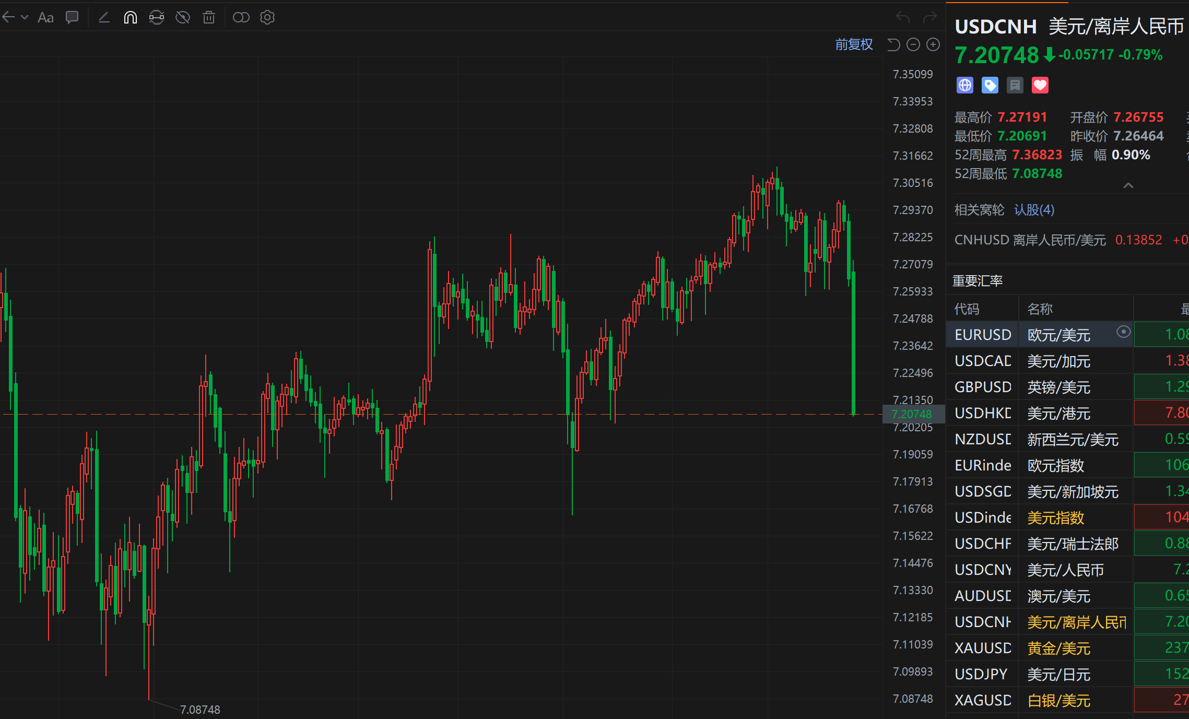Select the USDCNH 美元/离岸人民币 list row

pyautogui.click(x=1067, y=622)
